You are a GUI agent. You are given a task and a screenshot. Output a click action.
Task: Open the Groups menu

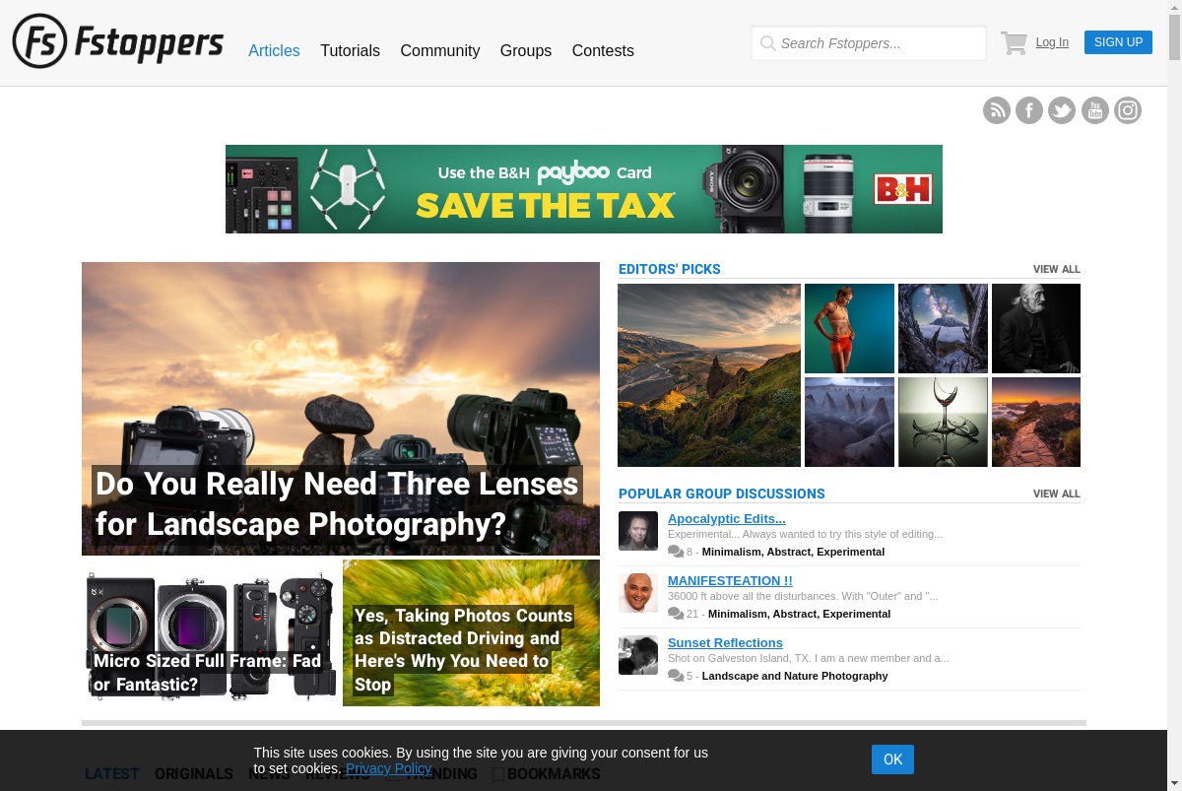click(x=526, y=50)
